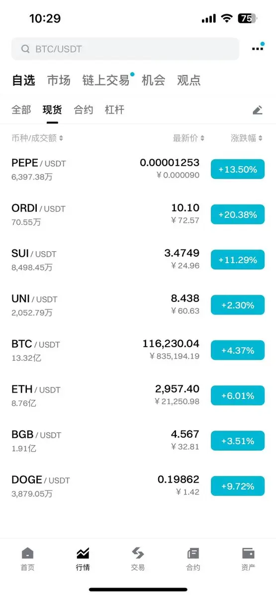This screenshot has height=597, width=276.
Task: Open the three-dot more options menu
Action: pos(257,49)
